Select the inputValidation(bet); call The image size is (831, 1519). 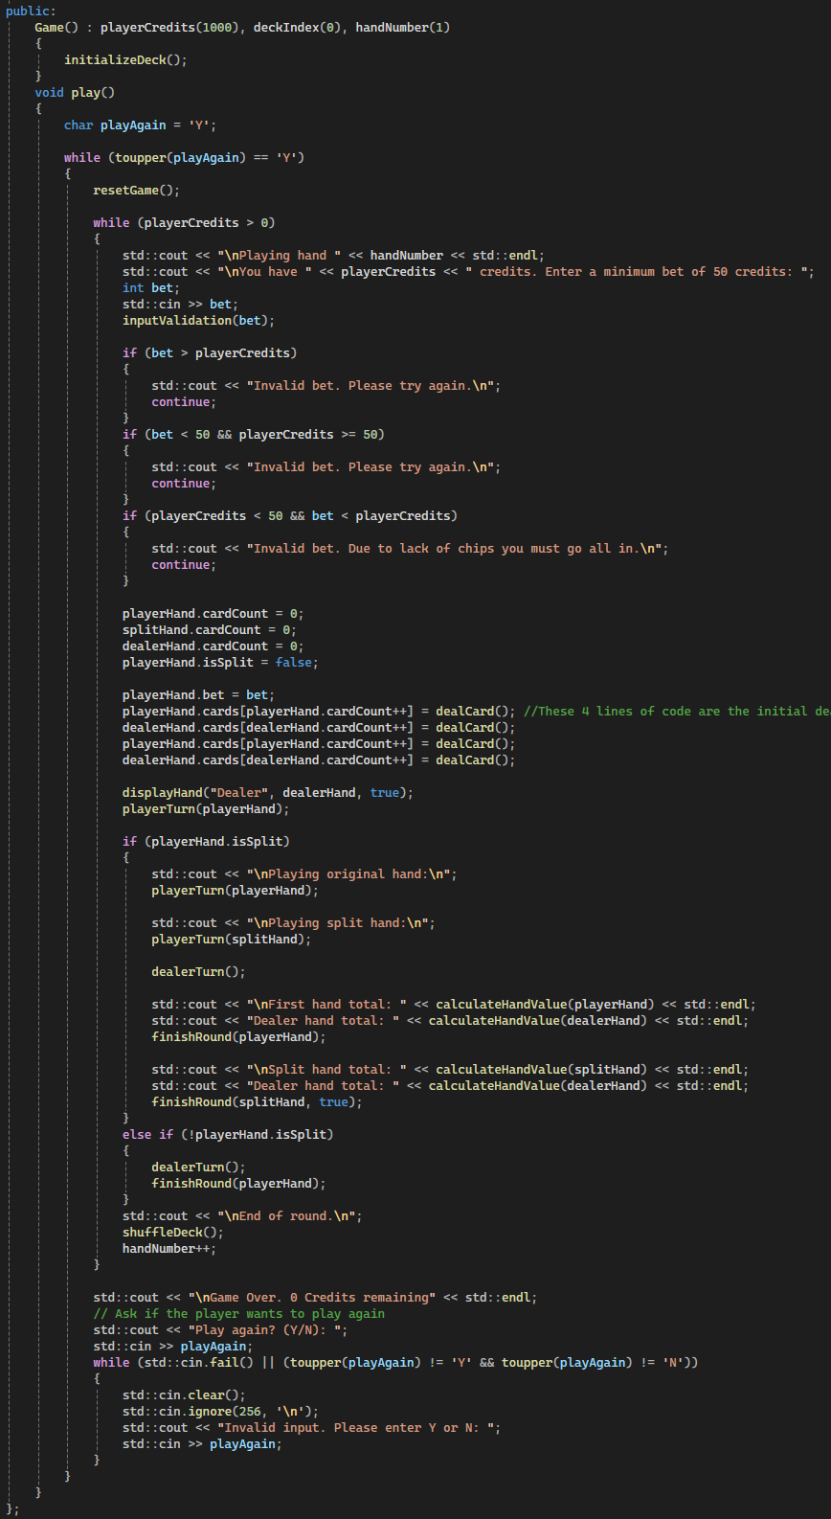(x=198, y=320)
